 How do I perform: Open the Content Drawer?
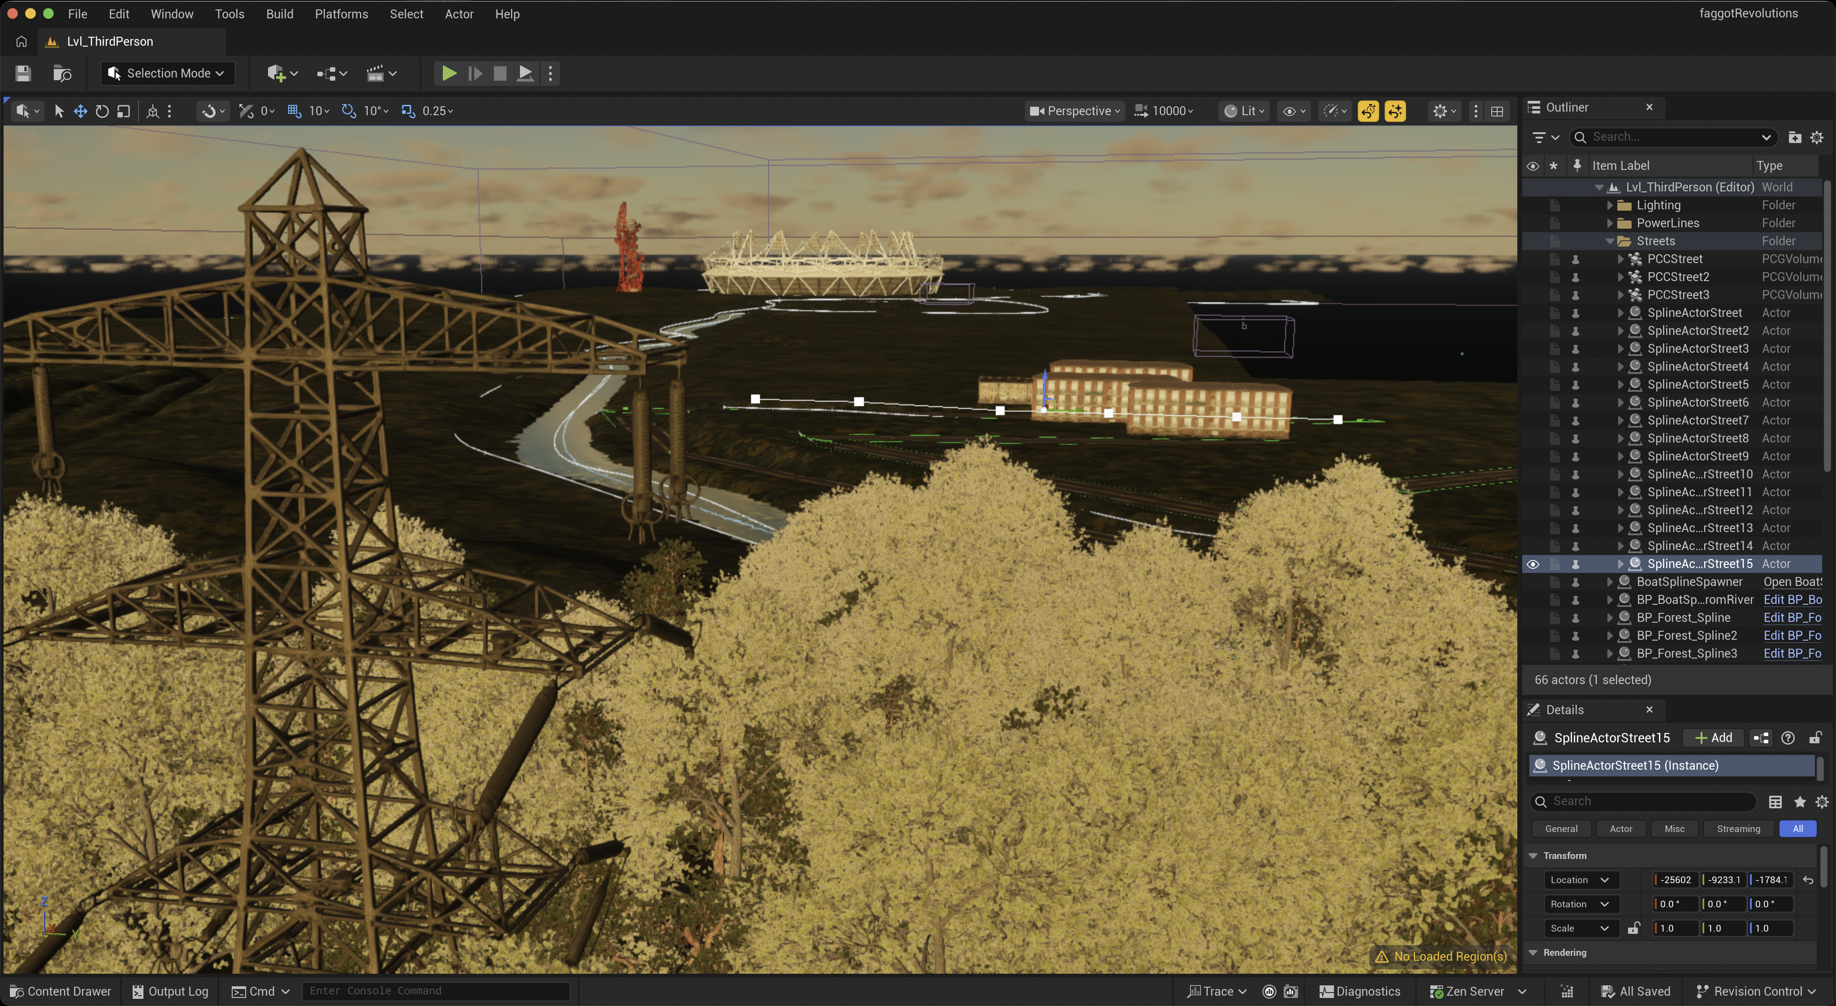[x=60, y=991]
